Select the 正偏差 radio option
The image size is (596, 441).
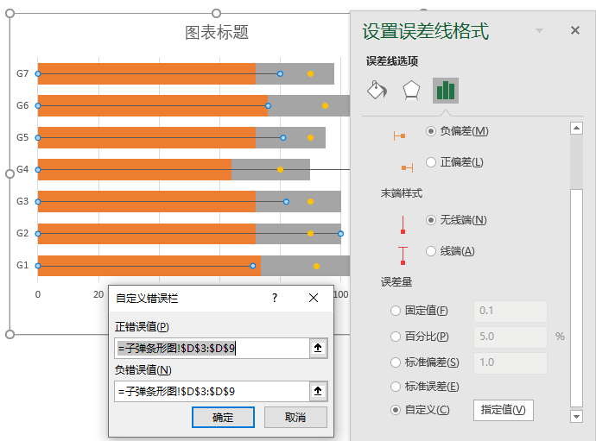tap(431, 161)
